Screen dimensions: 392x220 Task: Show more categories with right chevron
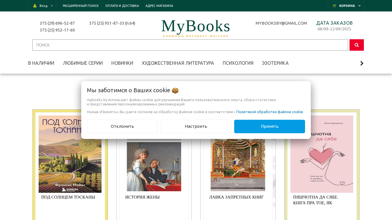362,63
